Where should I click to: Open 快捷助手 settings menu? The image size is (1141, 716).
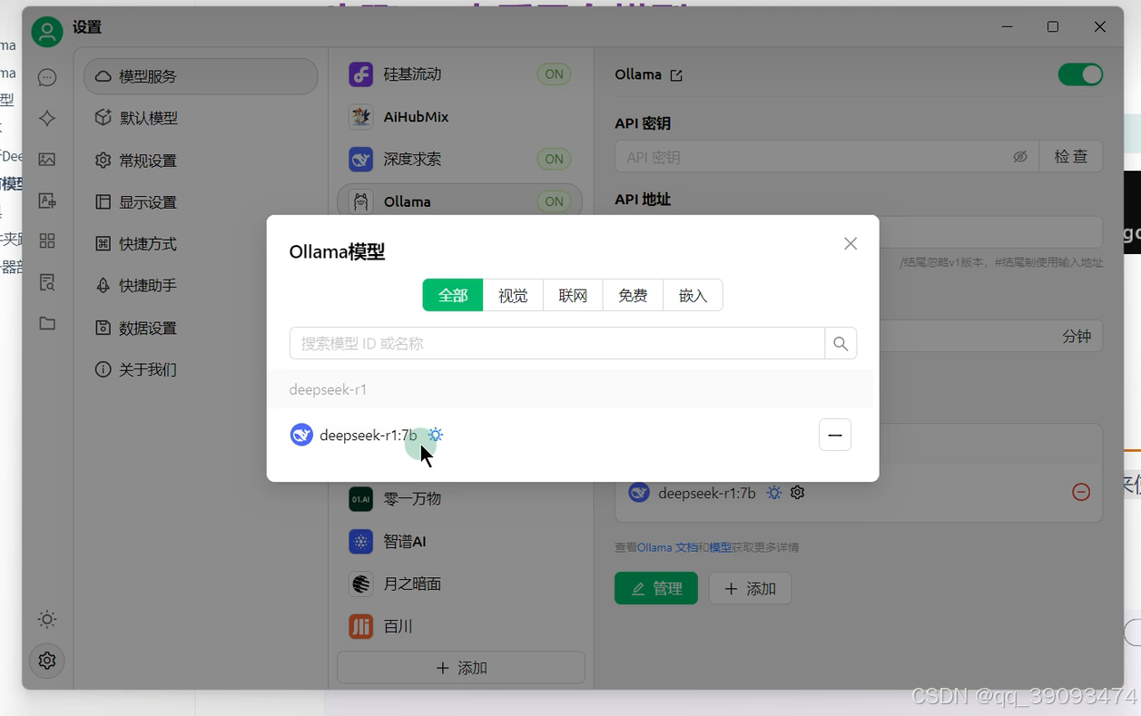click(x=201, y=286)
